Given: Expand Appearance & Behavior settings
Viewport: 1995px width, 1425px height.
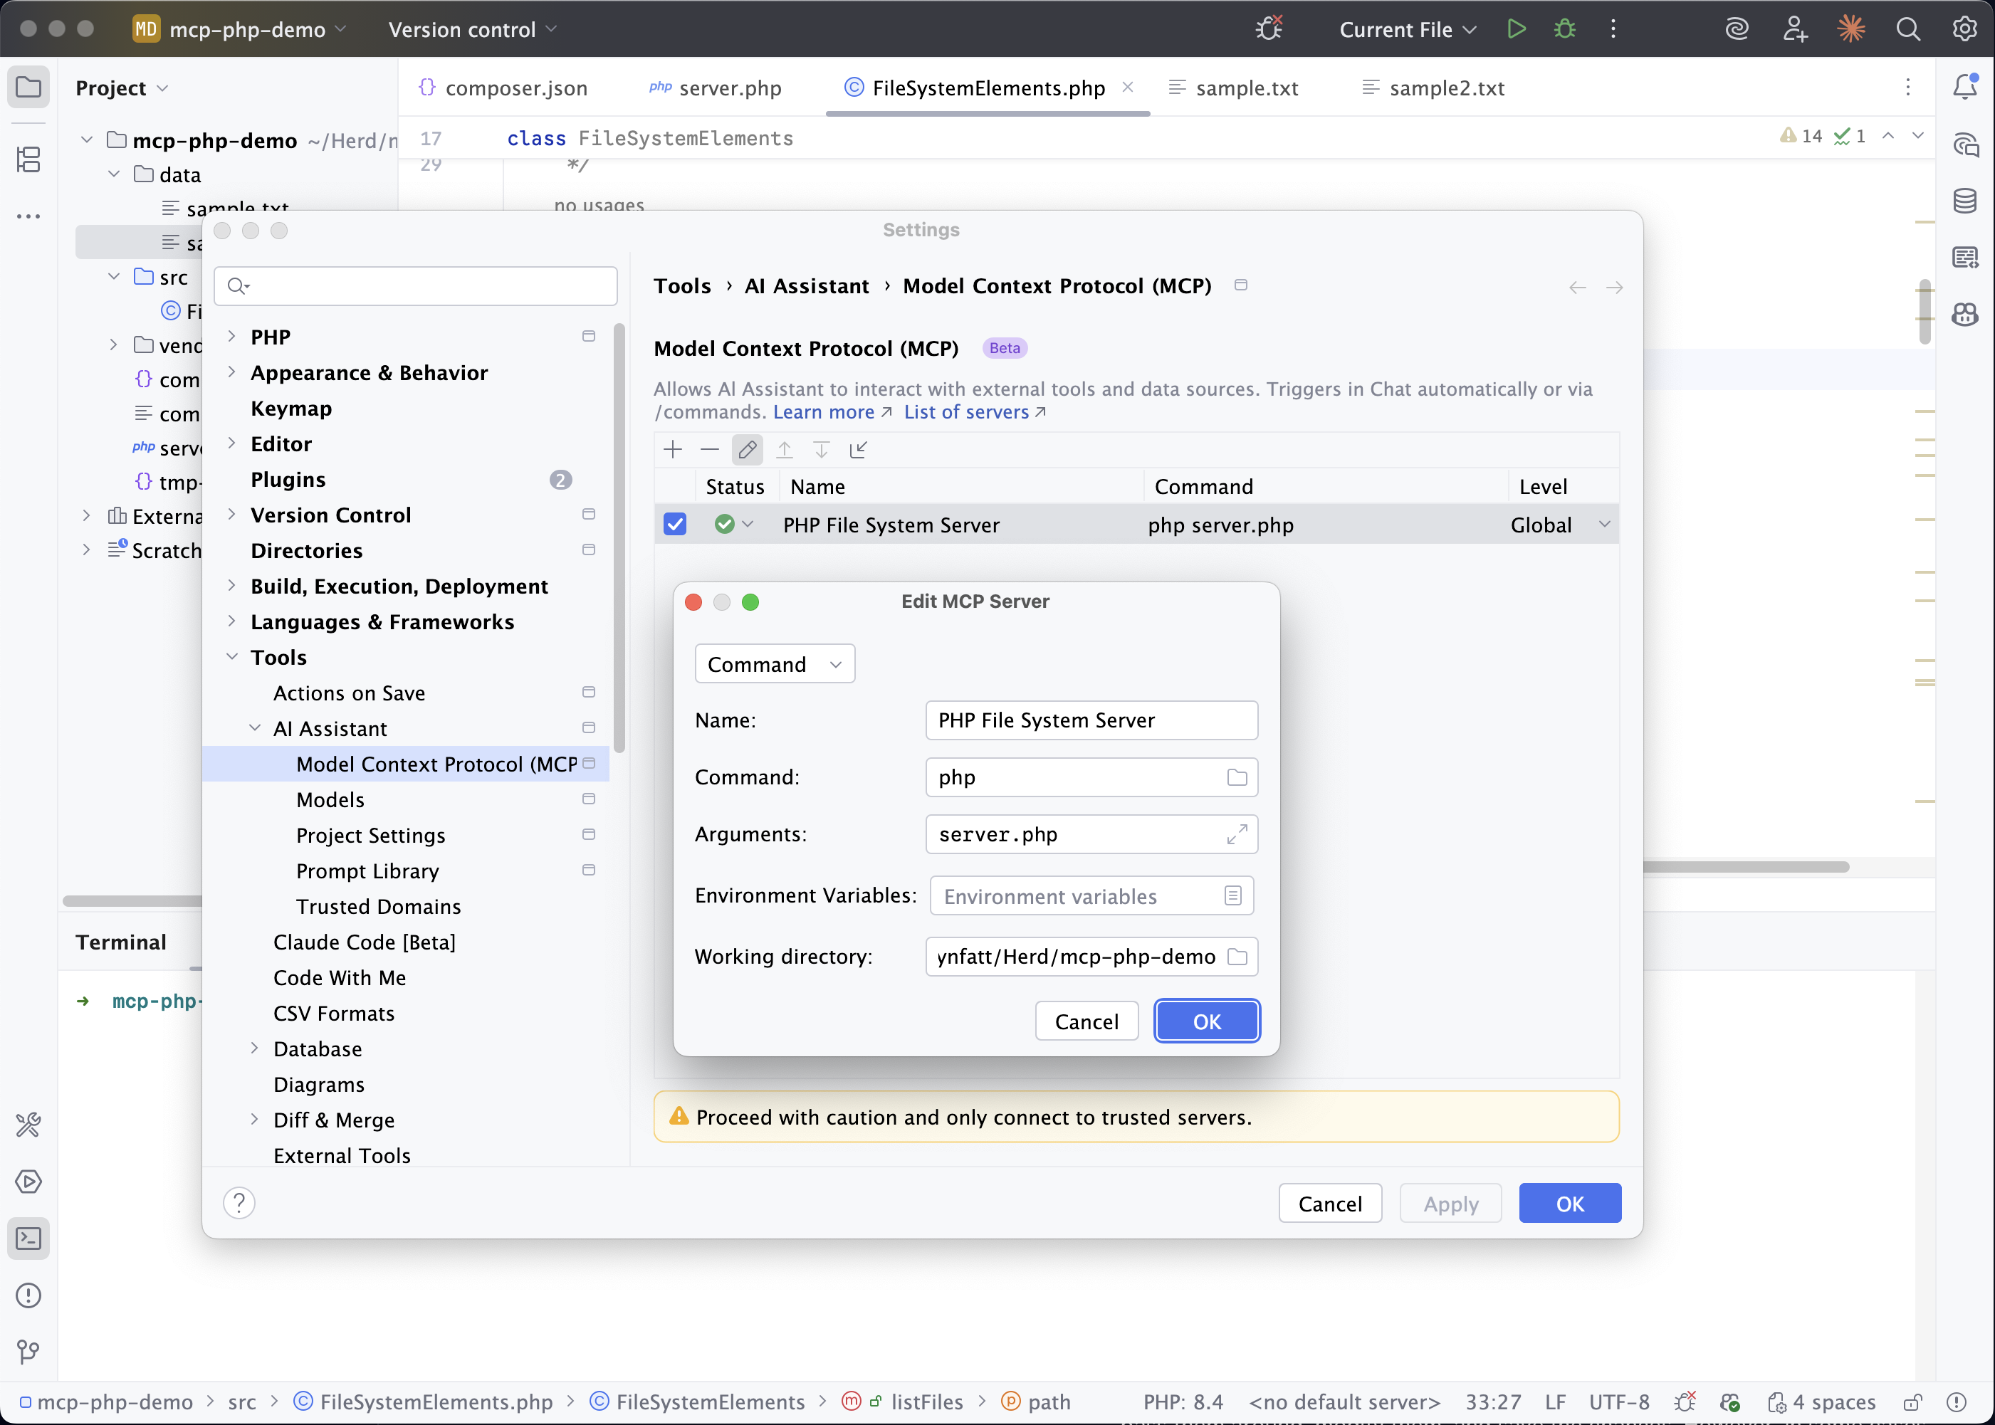Looking at the screenshot, I should 231,372.
